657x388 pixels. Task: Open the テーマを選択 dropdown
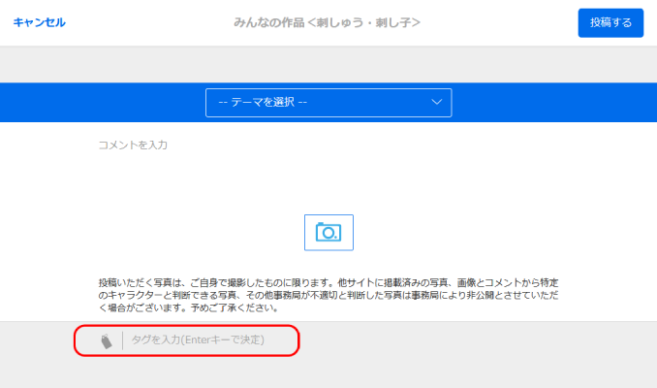328,103
